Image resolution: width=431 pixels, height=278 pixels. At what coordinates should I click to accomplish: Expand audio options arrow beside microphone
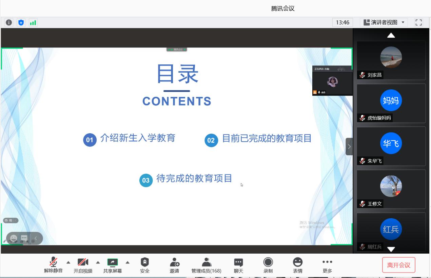pyautogui.click(x=68, y=262)
